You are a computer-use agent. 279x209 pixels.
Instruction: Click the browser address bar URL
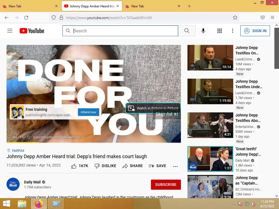pyautogui.click(x=109, y=18)
